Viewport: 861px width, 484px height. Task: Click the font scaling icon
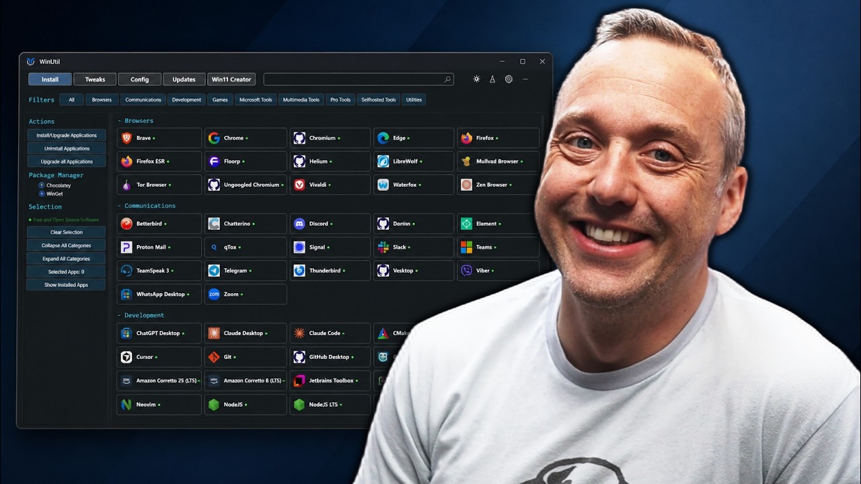[492, 79]
